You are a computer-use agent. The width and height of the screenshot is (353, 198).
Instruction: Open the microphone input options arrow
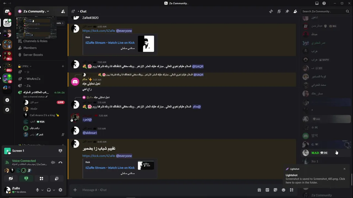[42, 190]
